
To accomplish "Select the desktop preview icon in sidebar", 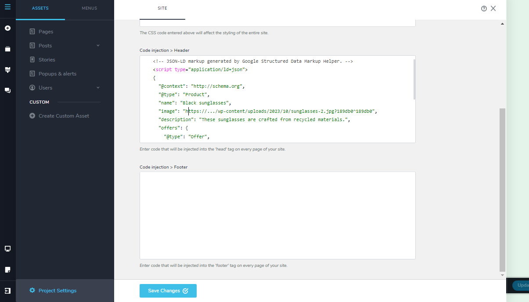I will (7, 248).
